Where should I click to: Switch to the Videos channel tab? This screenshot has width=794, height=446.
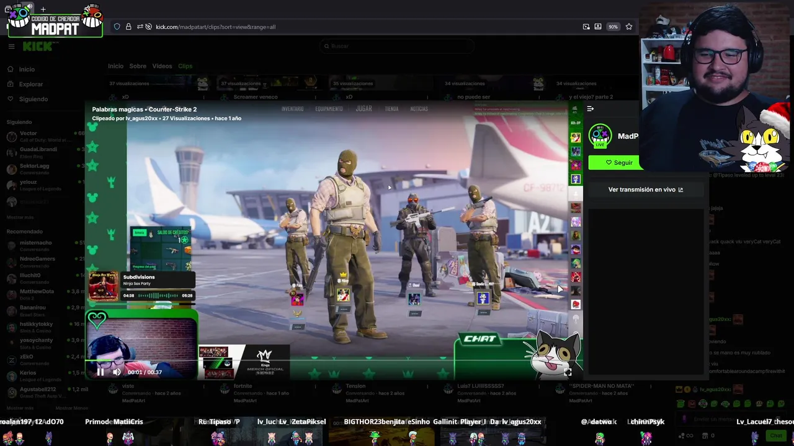(162, 66)
